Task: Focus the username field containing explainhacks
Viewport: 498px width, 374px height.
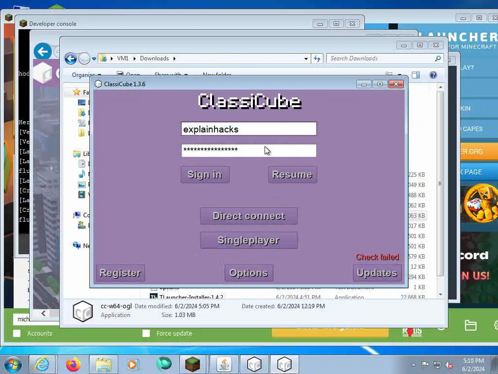Action: [249, 129]
